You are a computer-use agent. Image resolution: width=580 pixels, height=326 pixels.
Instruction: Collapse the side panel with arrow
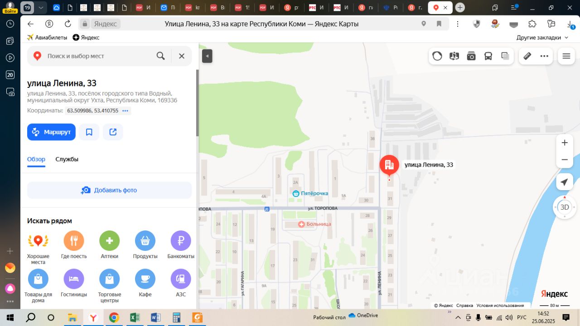(207, 56)
